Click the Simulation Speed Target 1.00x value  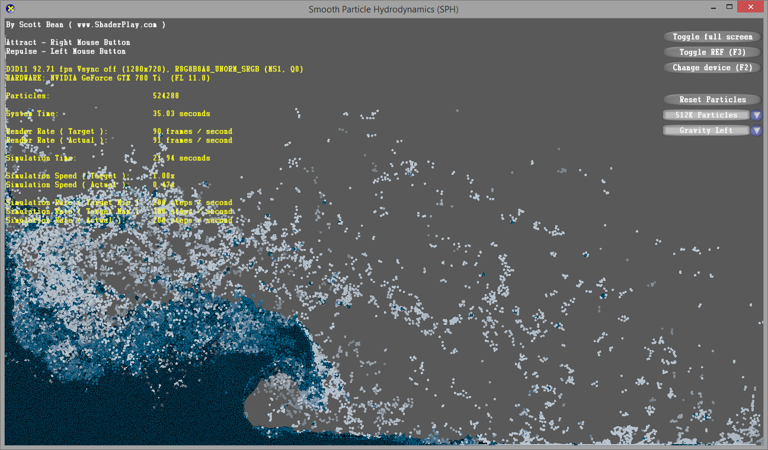[x=164, y=176]
